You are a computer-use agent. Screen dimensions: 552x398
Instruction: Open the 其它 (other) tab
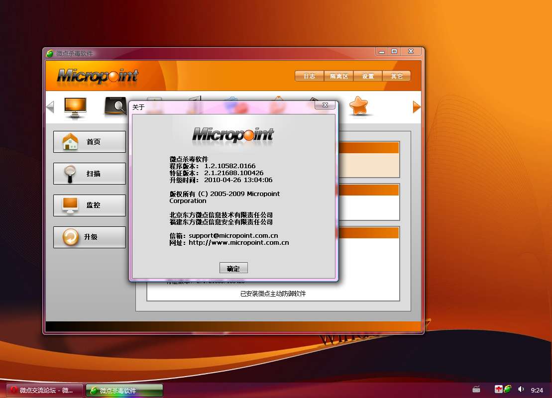(396, 76)
